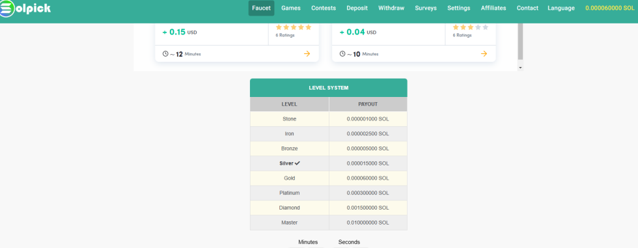This screenshot has width=638, height=248.
Task: Click the clock icon beside 10 Minutes
Action: pos(342,53)
